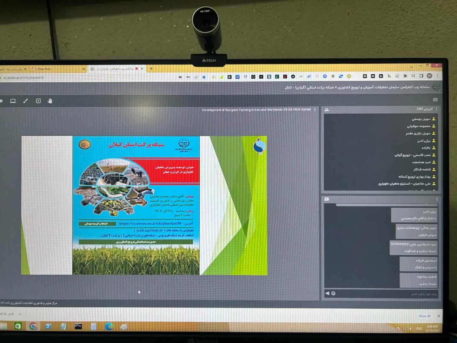The image size is (457, 343).
Task: Open a new browser tab
Action: pos(151,68)
